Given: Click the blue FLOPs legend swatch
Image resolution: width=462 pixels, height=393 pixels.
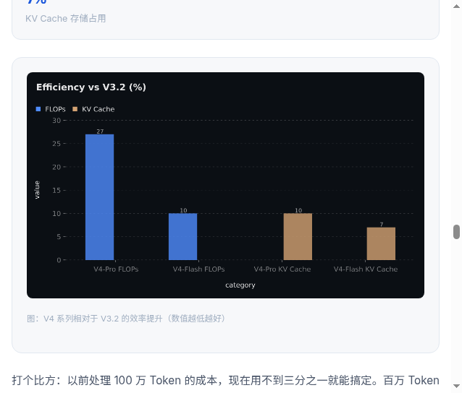Looking at the screenshot, I should click(x=38, y=109).
